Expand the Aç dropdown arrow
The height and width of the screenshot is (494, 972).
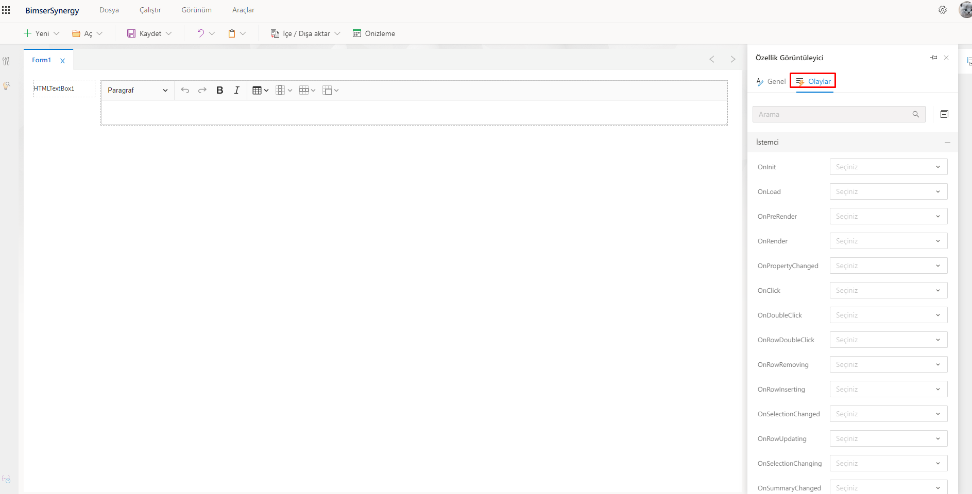[99, 33]
